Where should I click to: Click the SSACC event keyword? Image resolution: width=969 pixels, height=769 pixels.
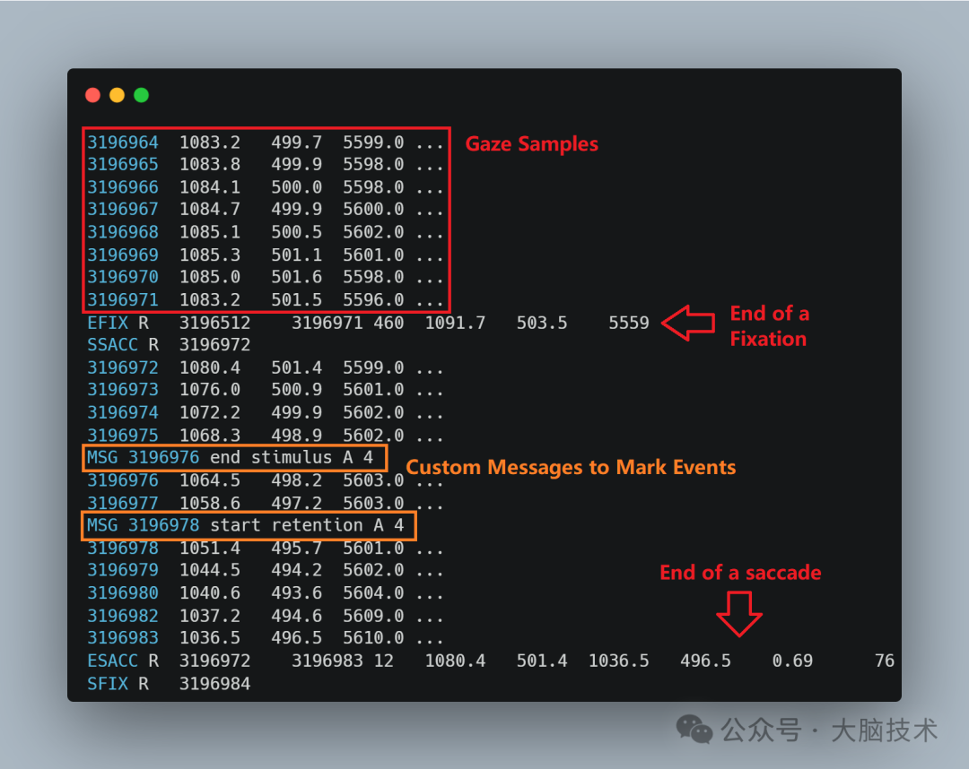112,345
